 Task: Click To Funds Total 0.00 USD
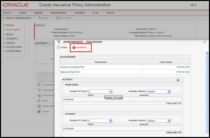pyautogui.click(x=174, y=133)
